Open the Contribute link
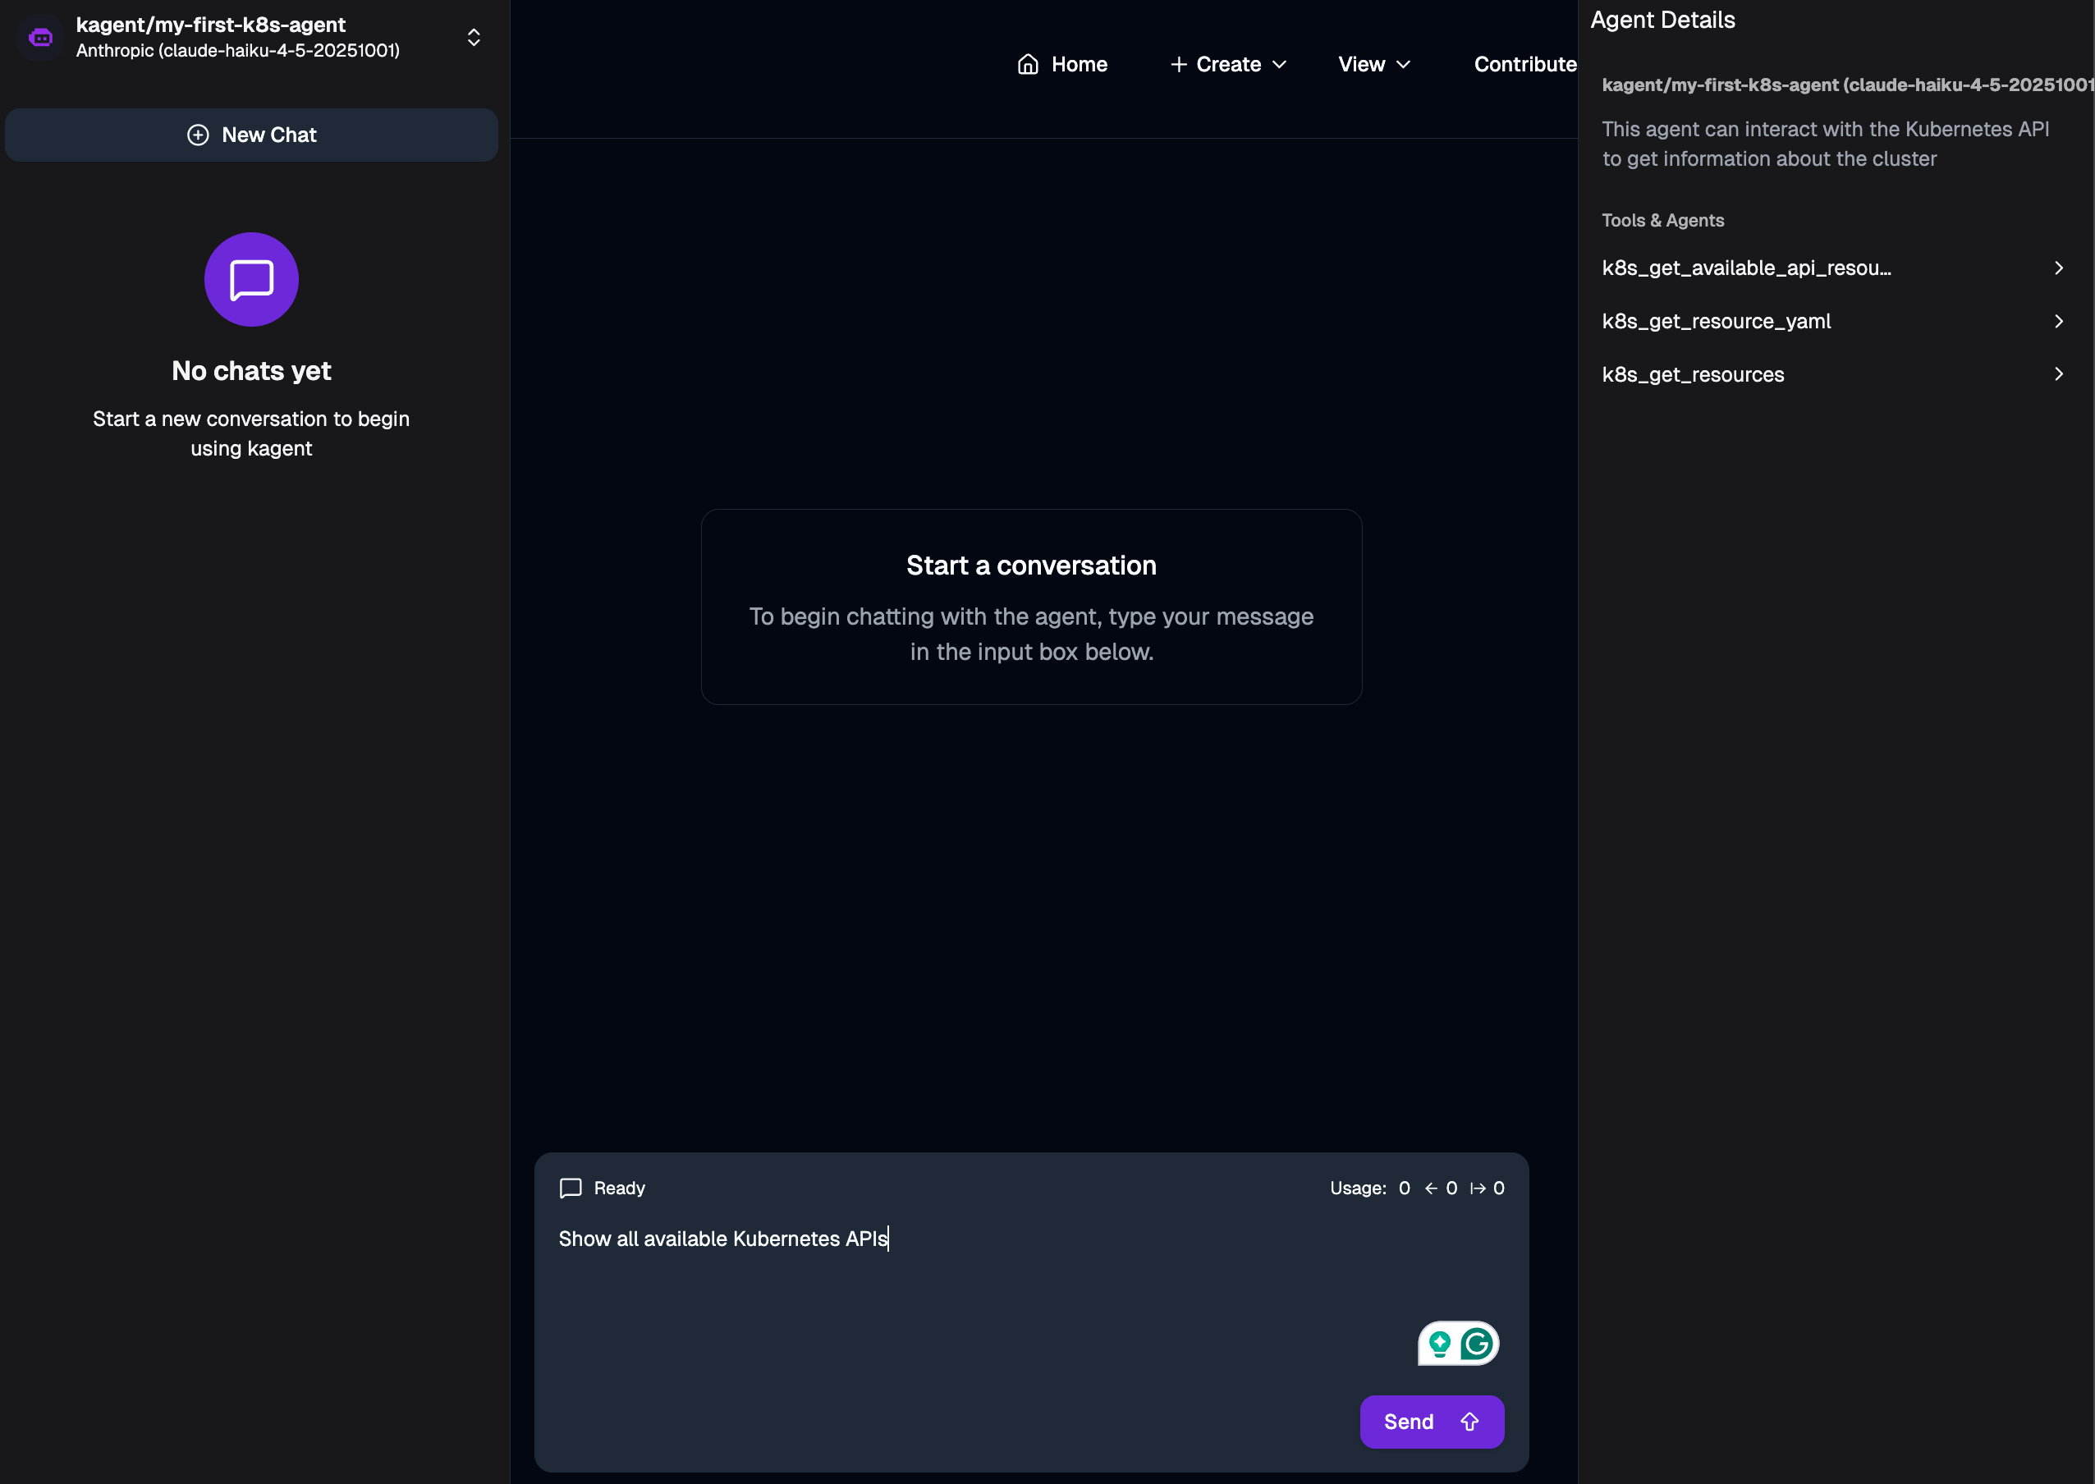The image size is (2095, 1484). [1524, 64]
